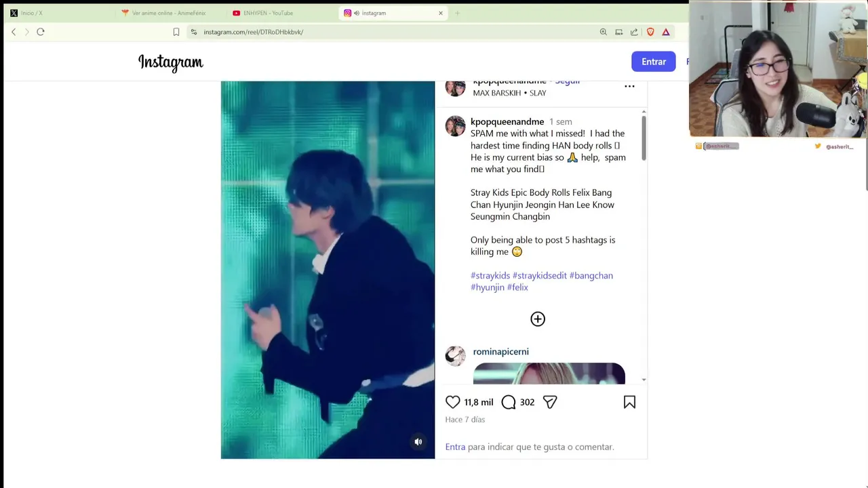Image resolution: width=868 pixels, height=488 pixels.
Task: Click the Entrar login button
Action: tap(654, 62)
